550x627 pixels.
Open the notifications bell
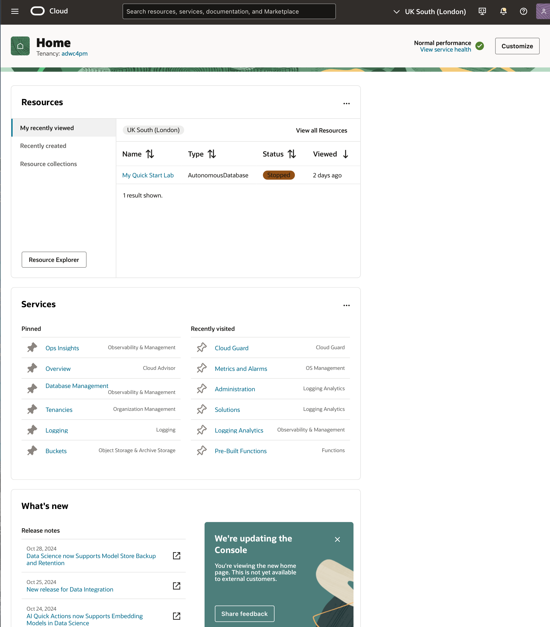503,11
